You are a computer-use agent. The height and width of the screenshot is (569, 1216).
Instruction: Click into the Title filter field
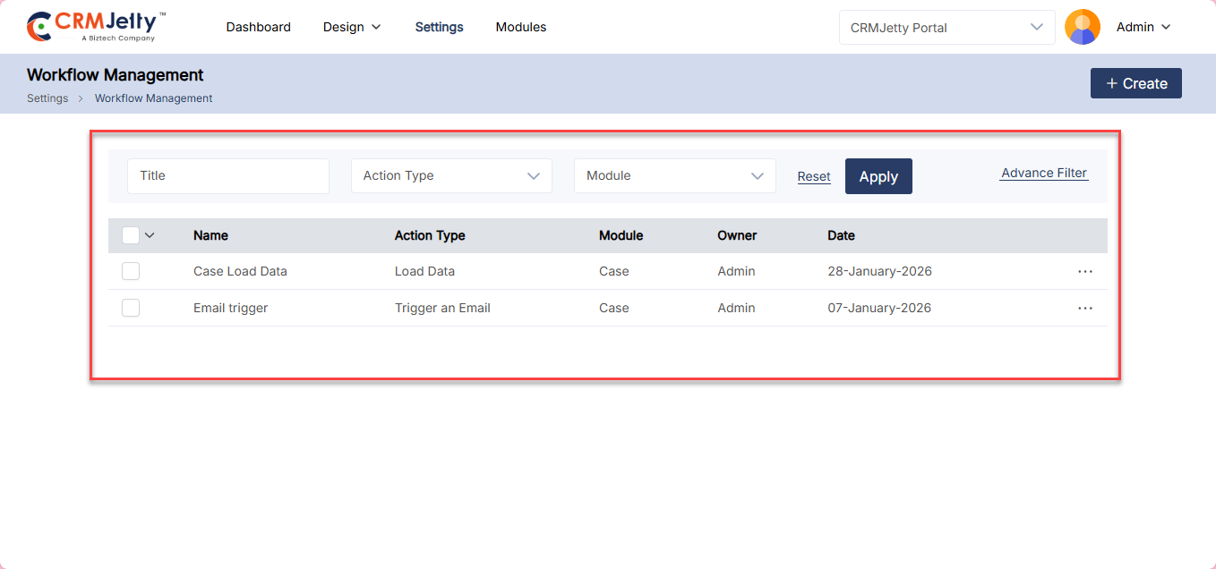click(x=228, y=176)
